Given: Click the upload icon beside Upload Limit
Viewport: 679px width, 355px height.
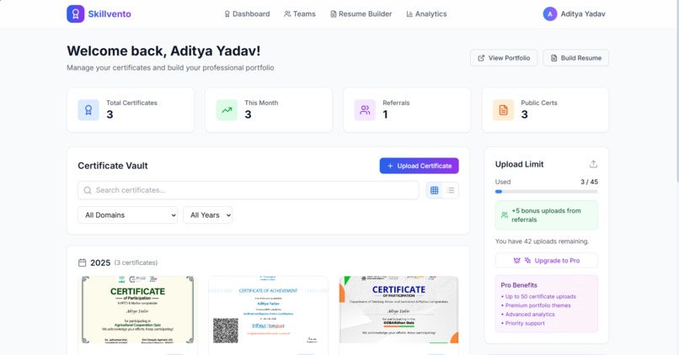Looking at the screenshot, I should (593, 164).
